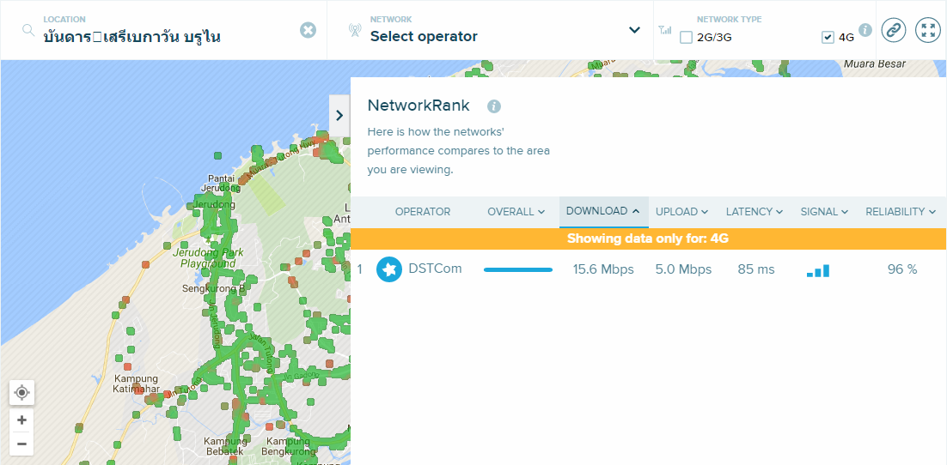The width and height of the screenshot is (947, 465).
Task: Click the Muara Besar map label
Action: pyautogui.click(x=875, y=64)
